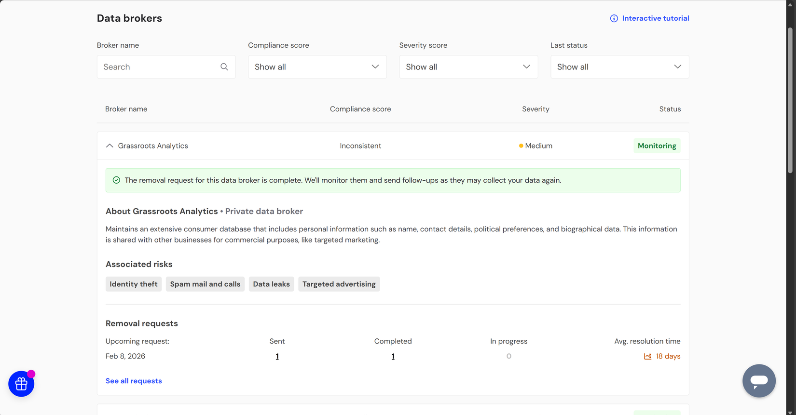Open the Severity score filter dropdown
The width and height of the screenshot is (796, 415).
click(x=468, y=67)
